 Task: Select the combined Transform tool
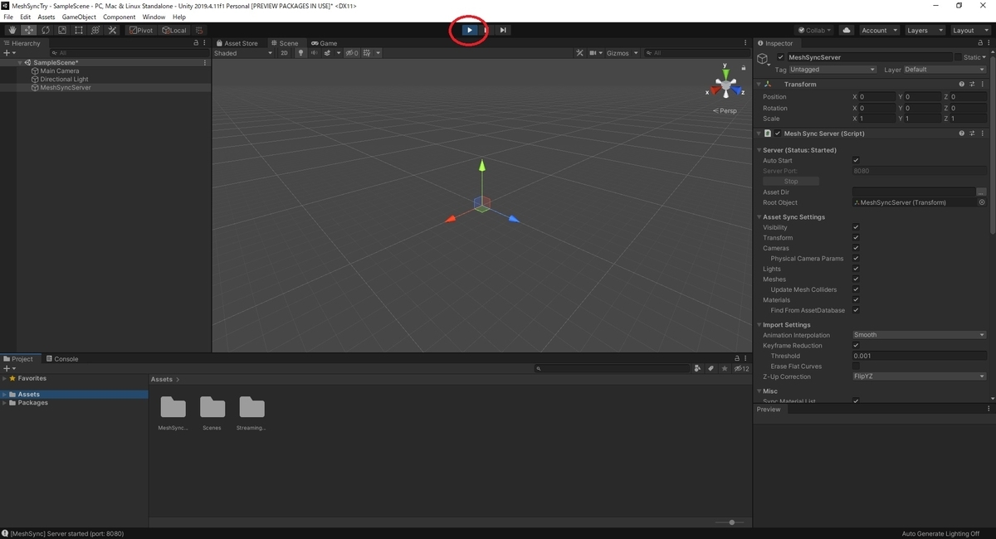point(95,31)
